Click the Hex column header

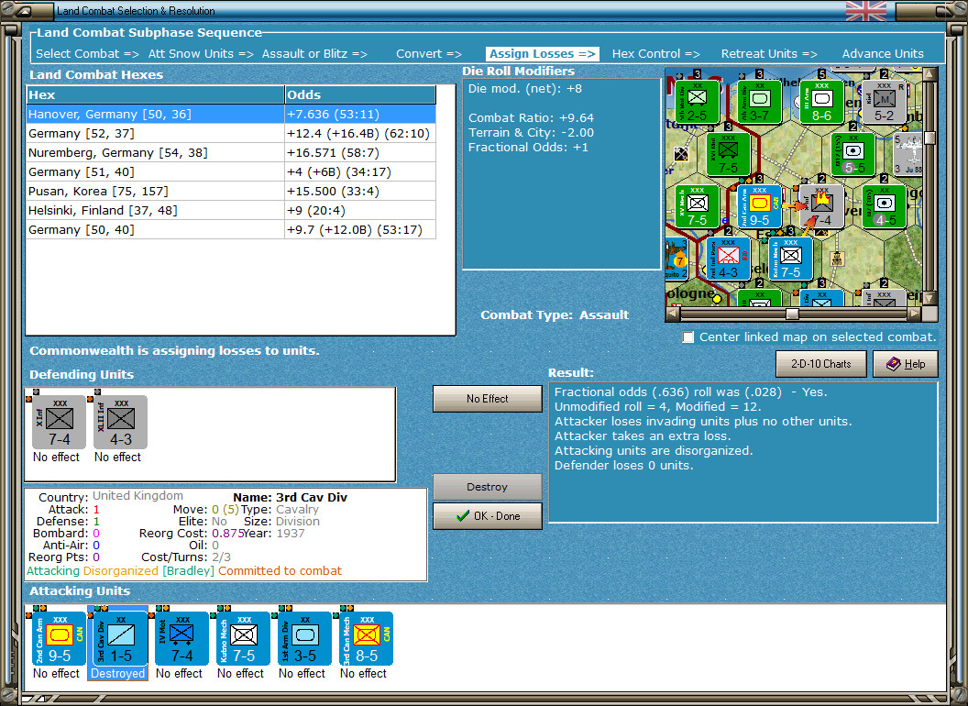coord(155,94)
